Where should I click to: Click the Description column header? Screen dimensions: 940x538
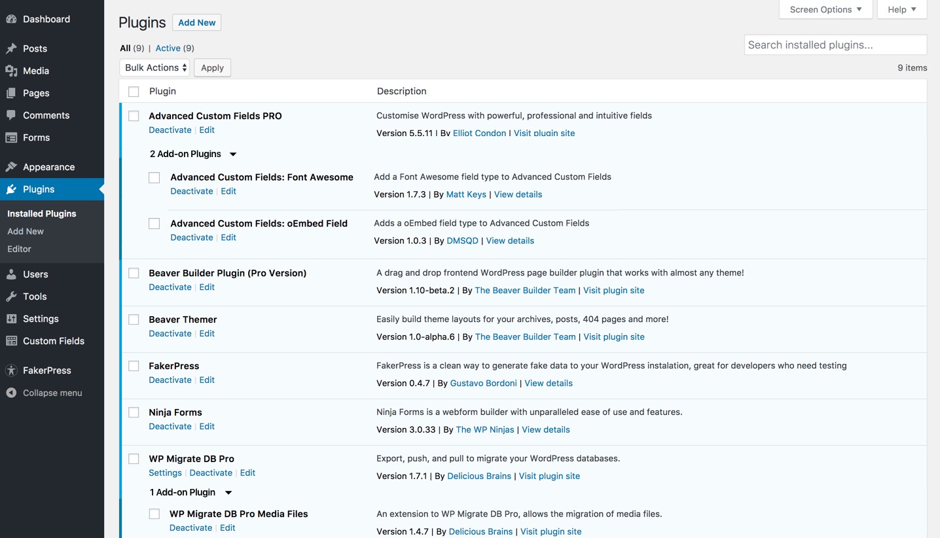(x=401, y=91)
